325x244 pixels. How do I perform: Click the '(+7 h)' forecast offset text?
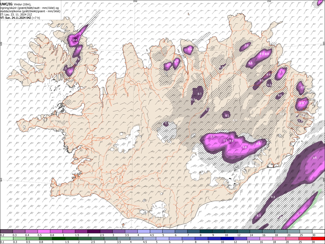[36, 18]
